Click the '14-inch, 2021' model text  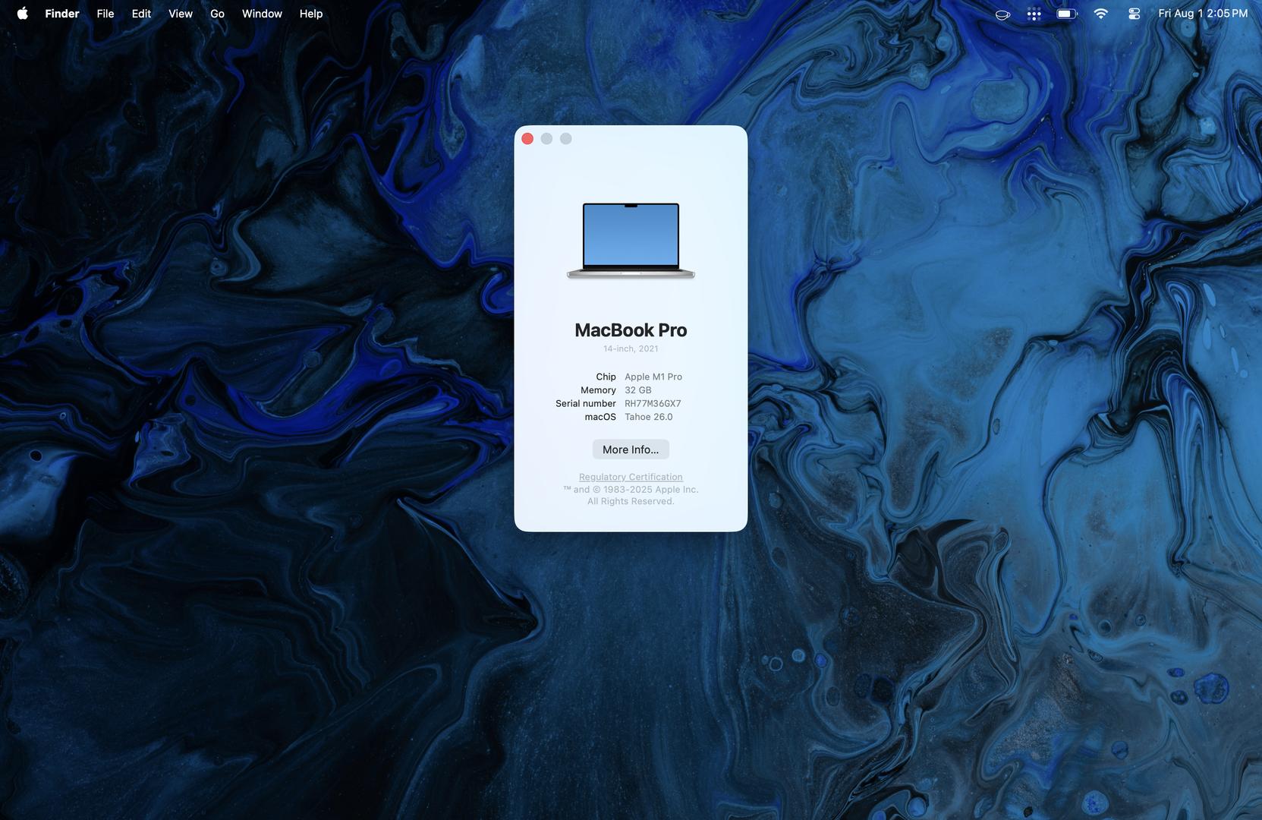tap(631, 348)
